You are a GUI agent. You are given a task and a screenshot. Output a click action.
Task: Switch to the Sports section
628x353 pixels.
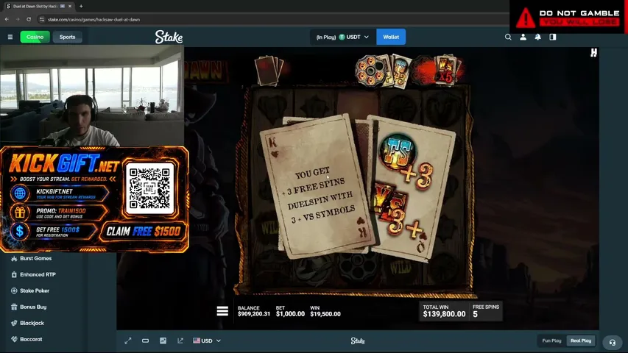(67, 37)
